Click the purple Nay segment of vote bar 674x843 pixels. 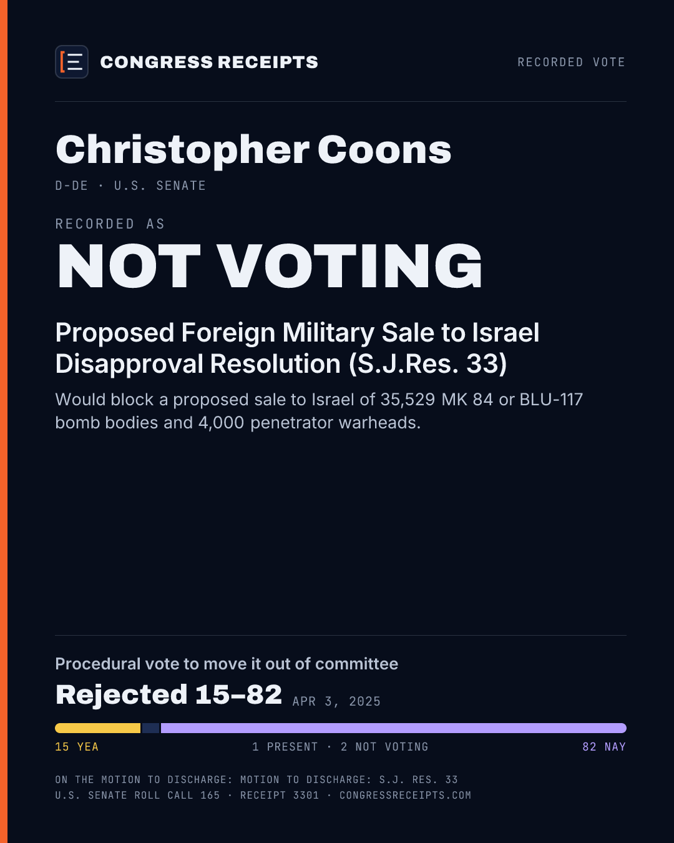coord(394,728)
